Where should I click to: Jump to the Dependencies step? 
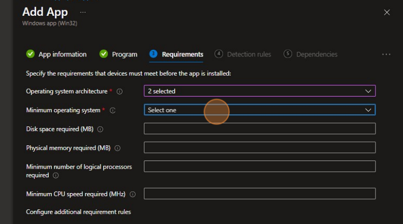tap(317, 54)
